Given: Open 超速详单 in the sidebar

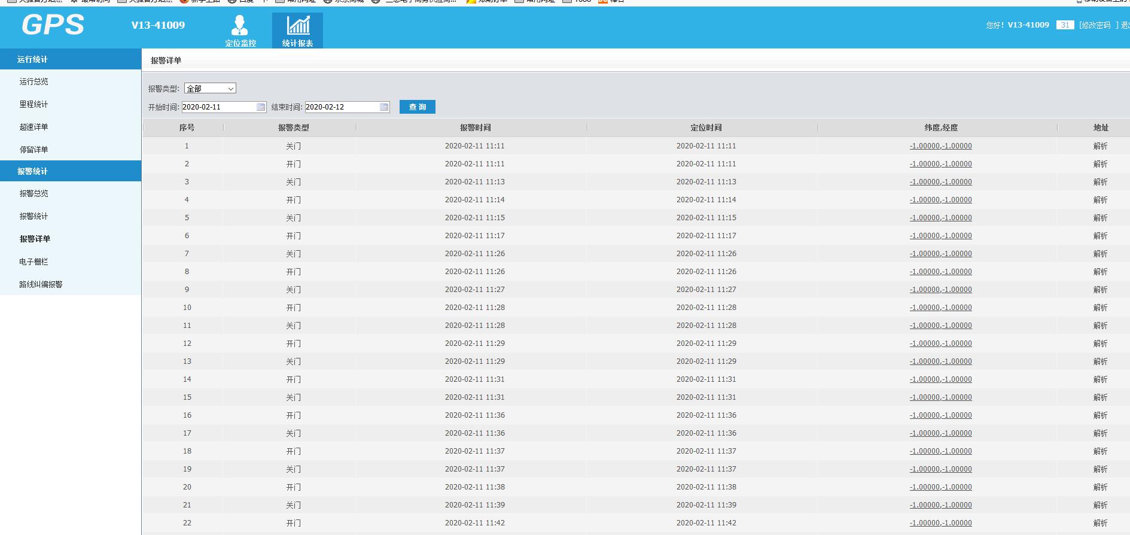Looking at the screenshot, I should pos(33,127).
